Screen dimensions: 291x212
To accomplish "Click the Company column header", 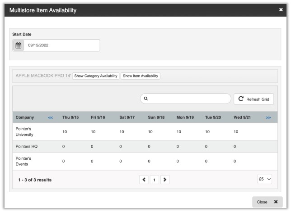I will (25, 117).
